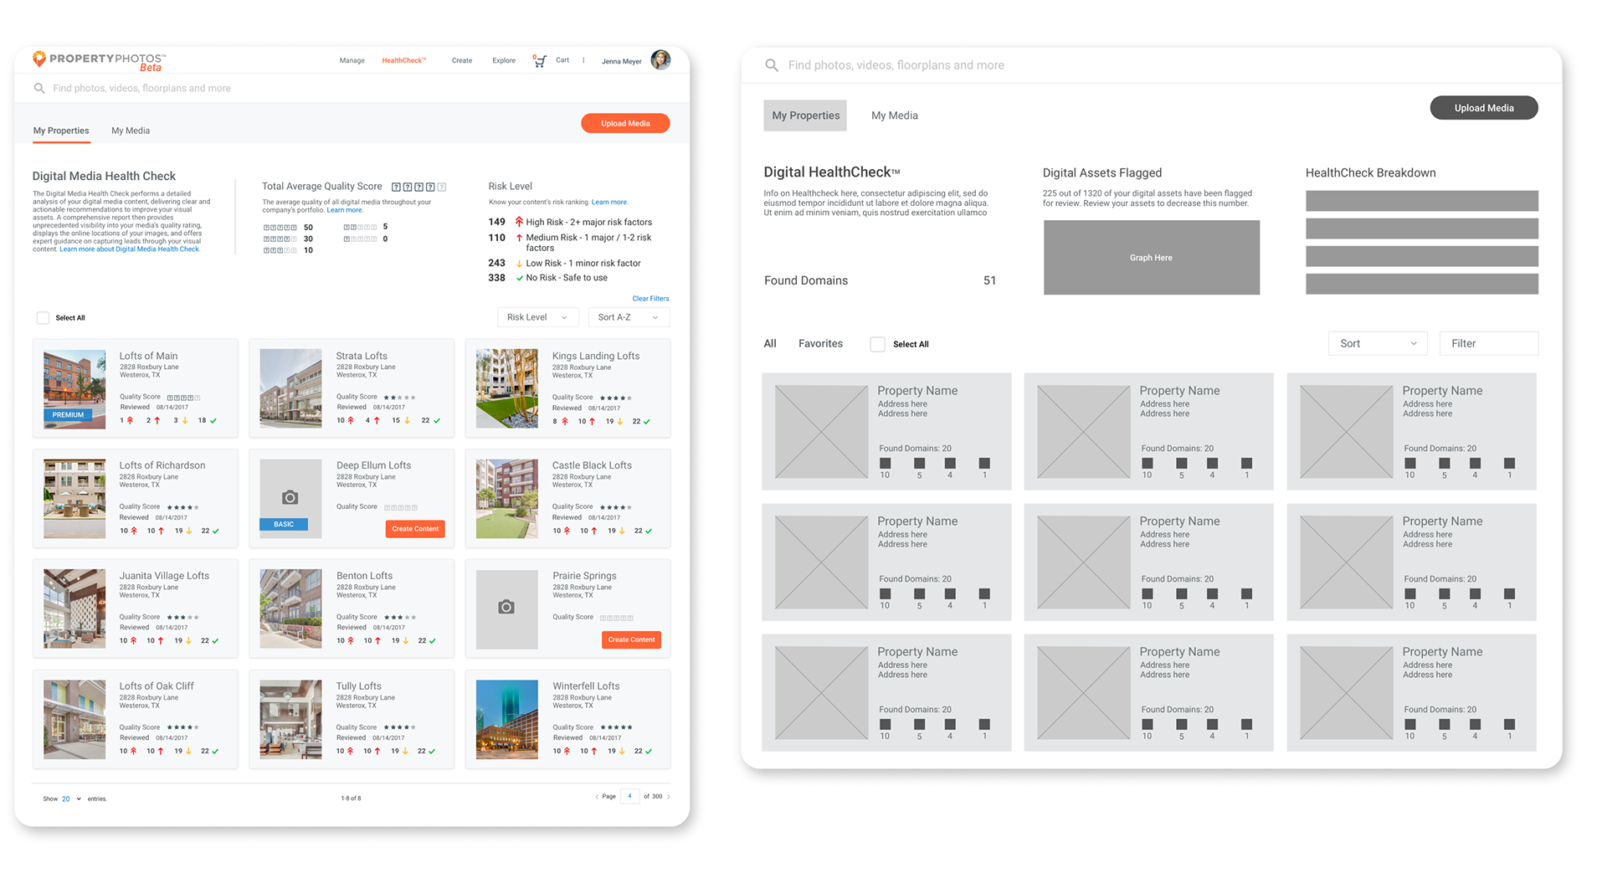The width and height of the screenshot is (1607, 873).
Task: Open Learn more about Digital Media Health Check
Action: [129, 249]
